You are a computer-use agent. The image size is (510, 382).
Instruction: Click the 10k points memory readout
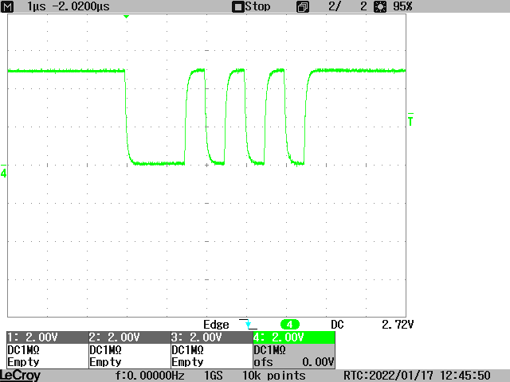click(274, 376)
